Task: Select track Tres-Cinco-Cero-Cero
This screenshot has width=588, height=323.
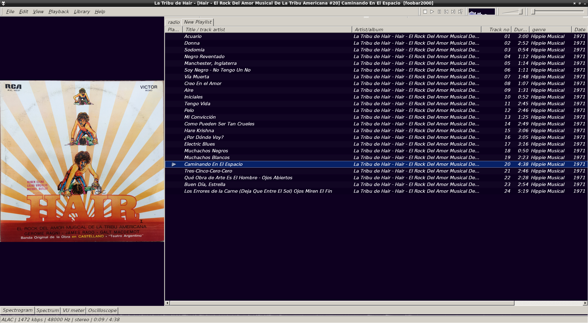Action: (x=376, y=171)
